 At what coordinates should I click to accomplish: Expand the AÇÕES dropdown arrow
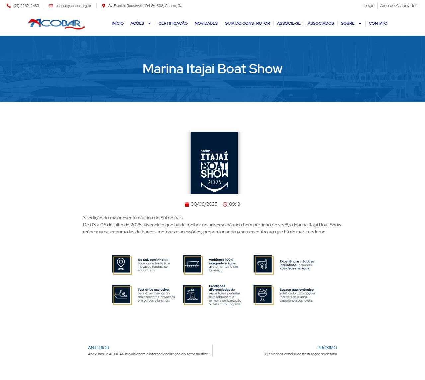click(149, 23)
